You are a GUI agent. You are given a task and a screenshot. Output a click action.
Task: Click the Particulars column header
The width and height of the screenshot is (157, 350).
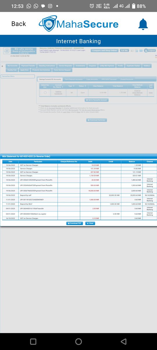point(38,161)
